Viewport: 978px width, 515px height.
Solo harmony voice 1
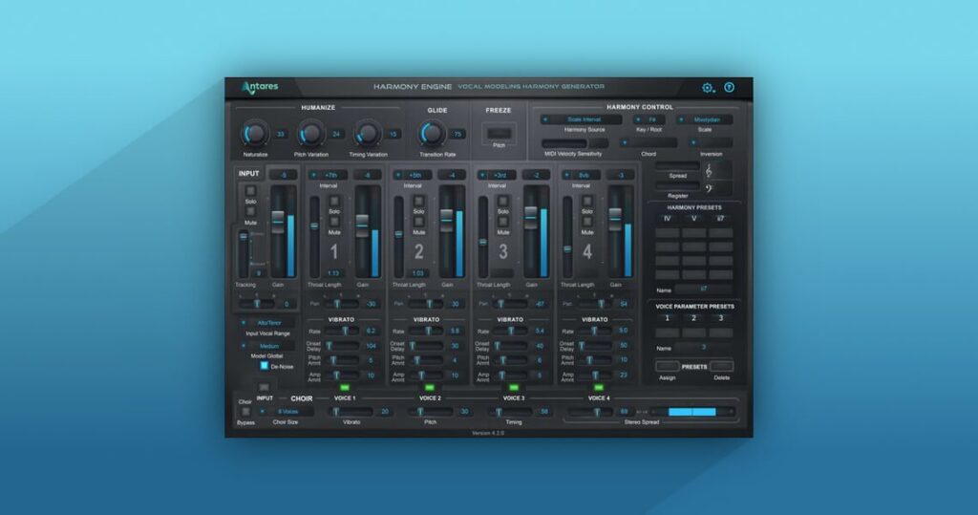(x=334, y=201)
